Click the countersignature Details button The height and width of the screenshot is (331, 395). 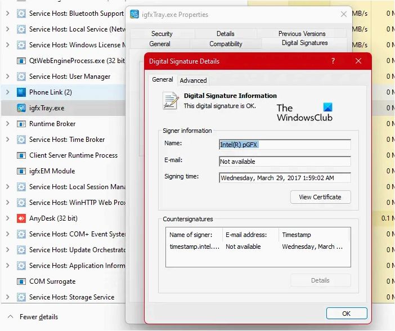pos(320,280)
